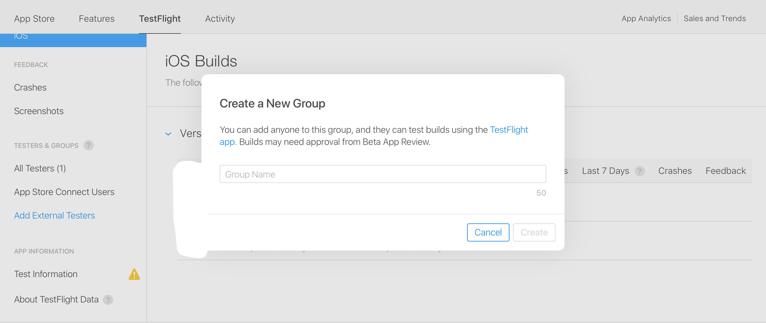Open Crashes in the sidebar
This screenshot has width=766, height=323.
pos(30,88)
